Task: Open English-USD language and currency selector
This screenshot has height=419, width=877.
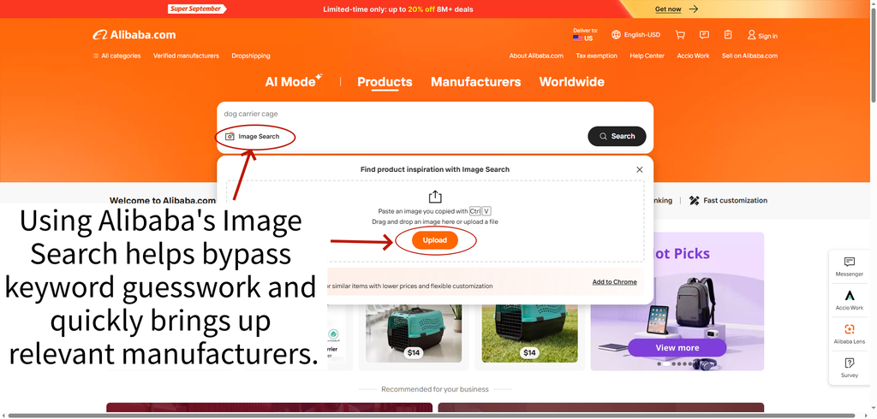Action: pyautogui.click(x=636, y=35)
